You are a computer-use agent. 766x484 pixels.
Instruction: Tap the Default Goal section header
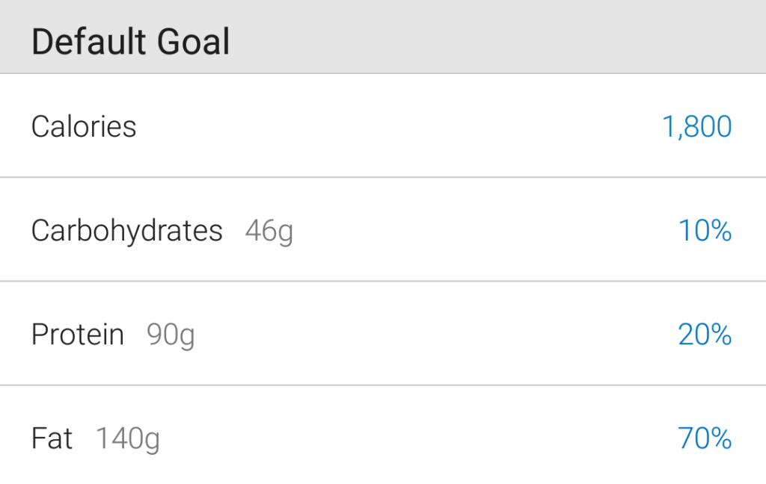tap(130, 42)
